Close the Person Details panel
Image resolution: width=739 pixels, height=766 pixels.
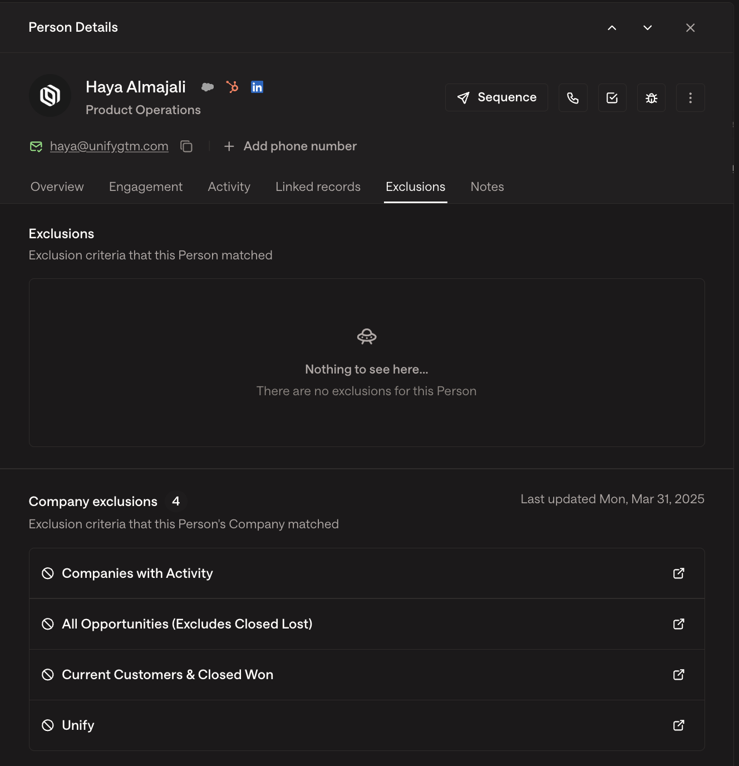(x=691, y=28)
